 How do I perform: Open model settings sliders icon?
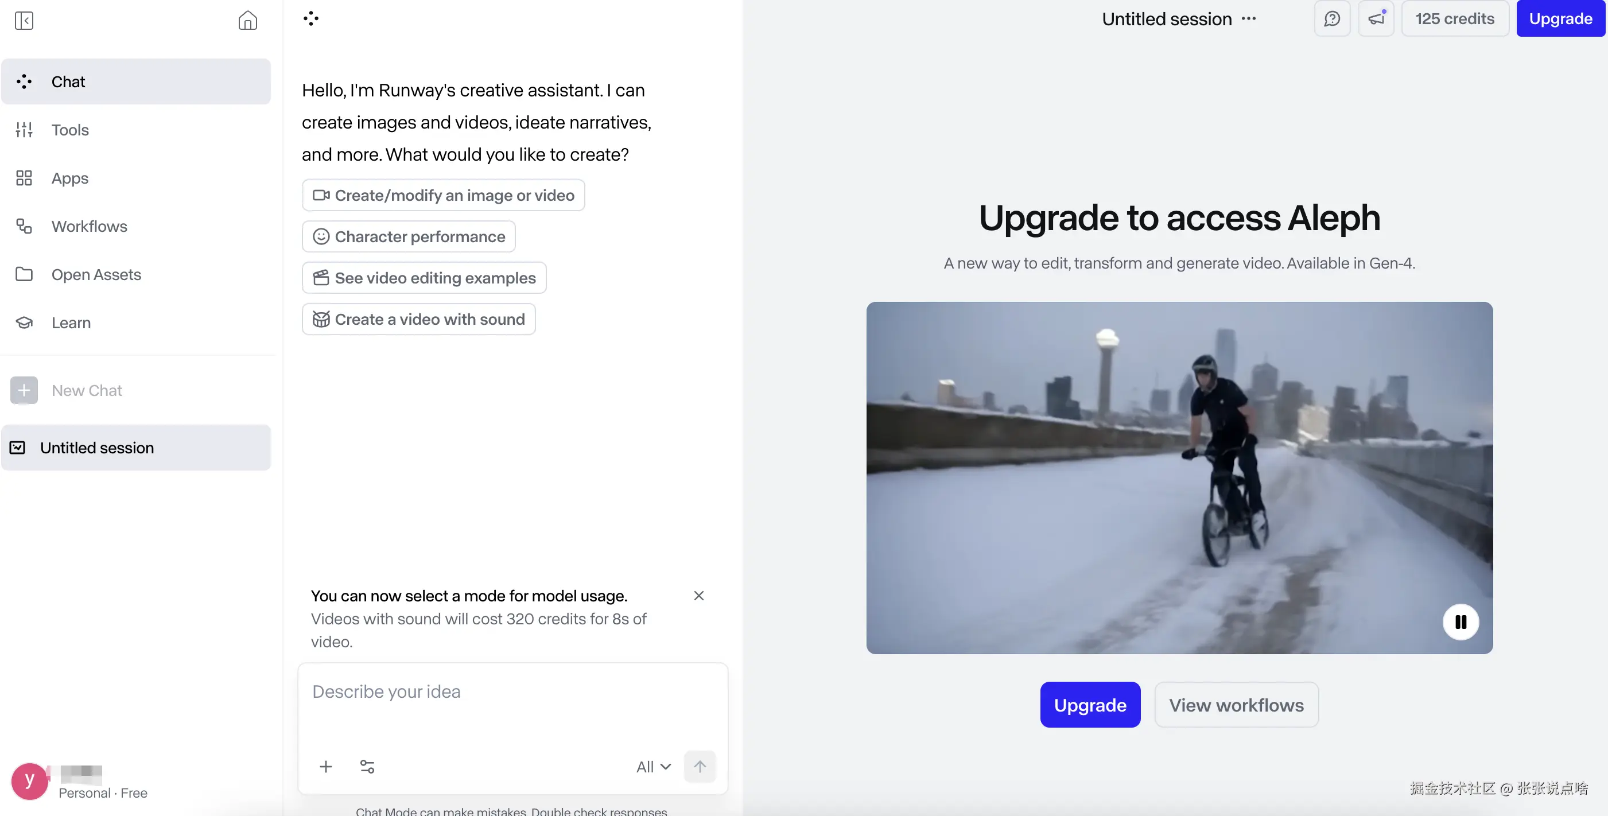coord(367,766)
